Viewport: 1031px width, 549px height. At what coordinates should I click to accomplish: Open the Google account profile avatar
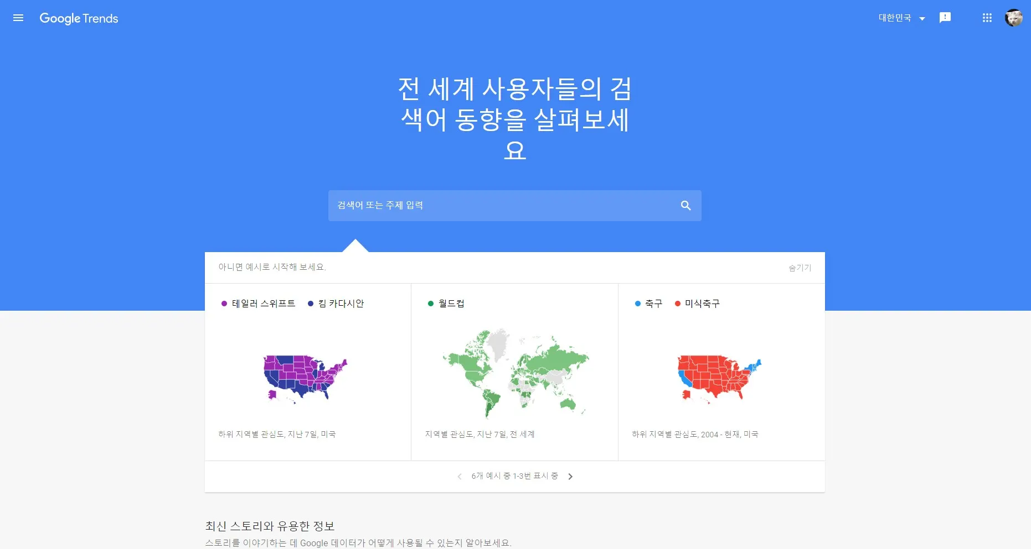pyautogui.click(x=1014, y=18)
